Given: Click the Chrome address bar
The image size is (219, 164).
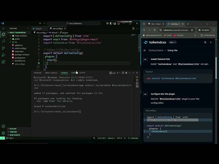Looking at the screenshot, I should click(176, 30).
